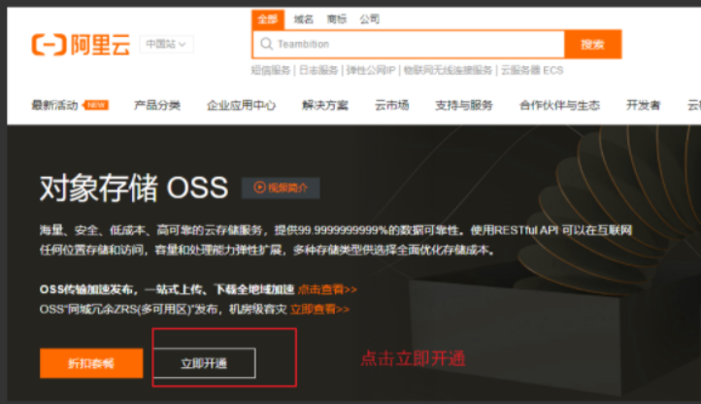Image resolution: width=701 pixels, height=404 pixels.
Task: Open the 合作伙伴与生态 menu
Action: 559,105
